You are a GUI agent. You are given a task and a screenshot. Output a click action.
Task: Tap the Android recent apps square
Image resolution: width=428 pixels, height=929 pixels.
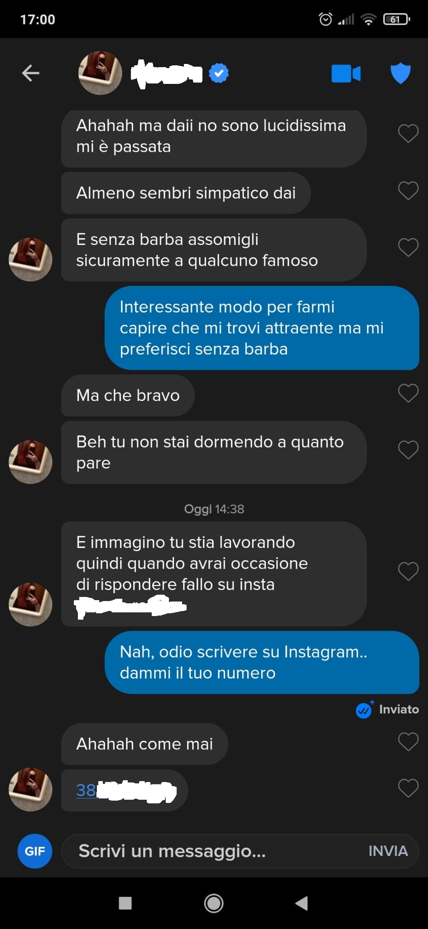125,903
